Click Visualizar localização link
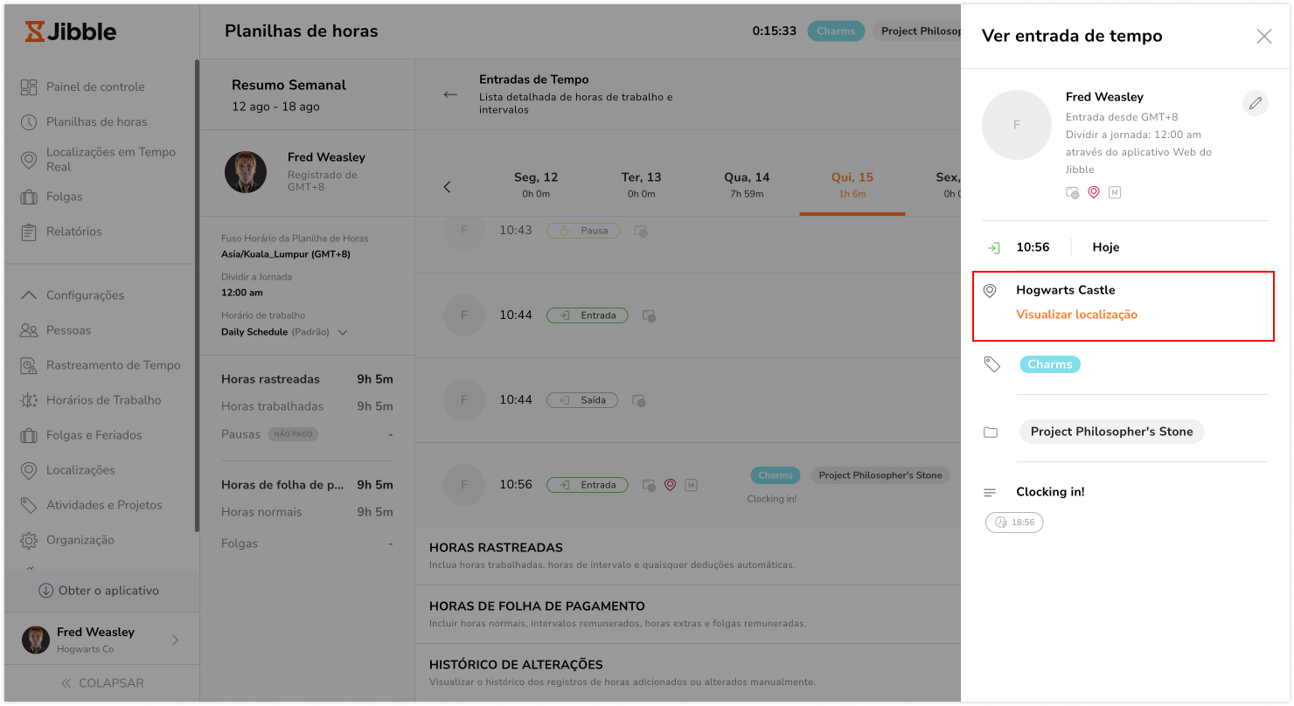This screenshot has width=1294, height=706. tap(1076, 315)
